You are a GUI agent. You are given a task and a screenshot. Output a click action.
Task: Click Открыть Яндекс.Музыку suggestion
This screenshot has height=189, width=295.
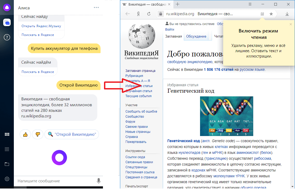41,26
